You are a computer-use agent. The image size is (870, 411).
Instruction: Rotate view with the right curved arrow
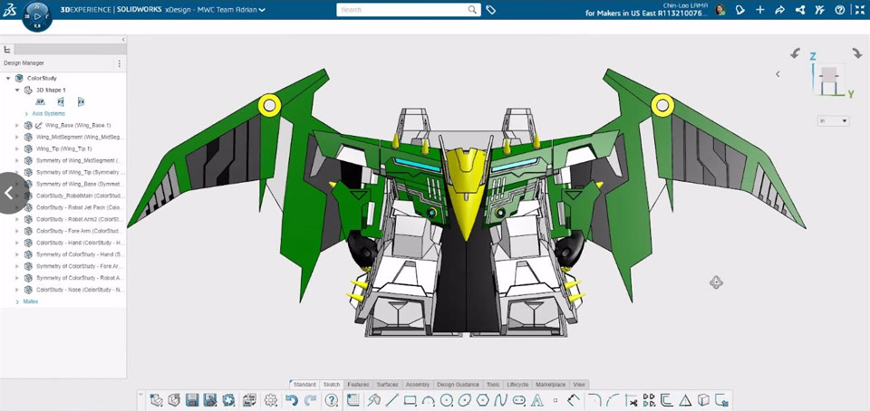click(x=856, y=53)
